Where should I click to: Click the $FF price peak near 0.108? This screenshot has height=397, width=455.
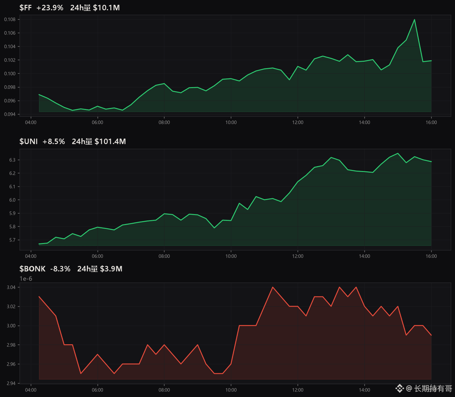[415, 20]
